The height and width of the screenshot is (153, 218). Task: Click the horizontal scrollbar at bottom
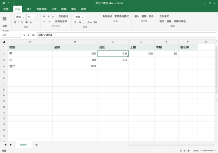[x=171, y=145]
